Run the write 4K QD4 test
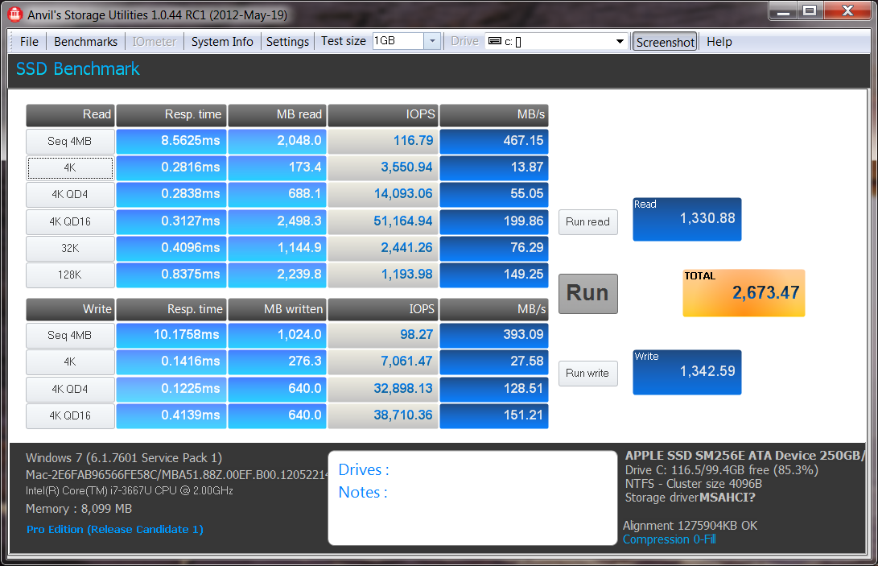This screenshot has width=878, height=566. (69, 390)
